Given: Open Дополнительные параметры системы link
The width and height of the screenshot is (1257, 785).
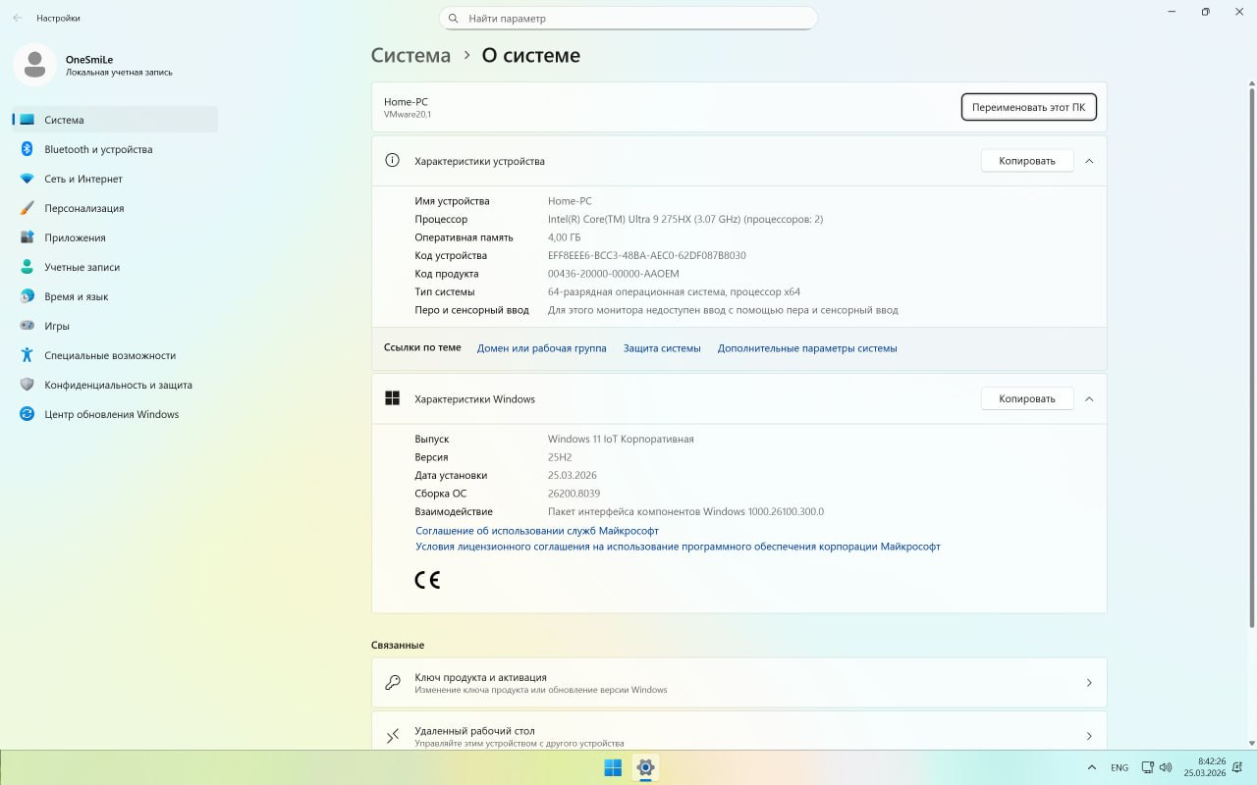Looking at the screenshot, I should coord(807,348).
